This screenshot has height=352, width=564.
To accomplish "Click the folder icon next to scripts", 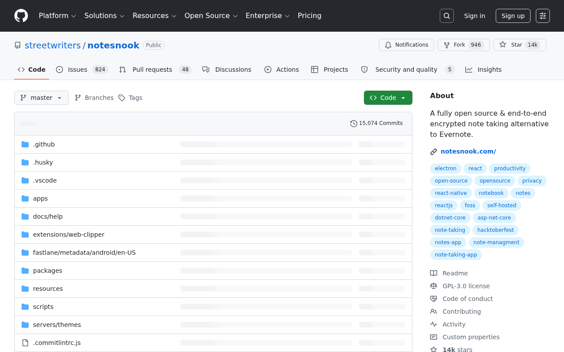I will point(25,307).
